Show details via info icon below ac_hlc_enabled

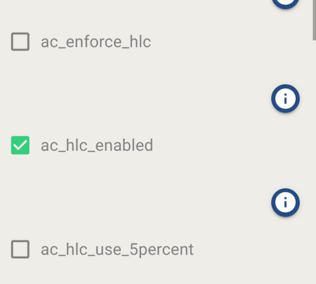pyautogui.click(x=285, y=203)
